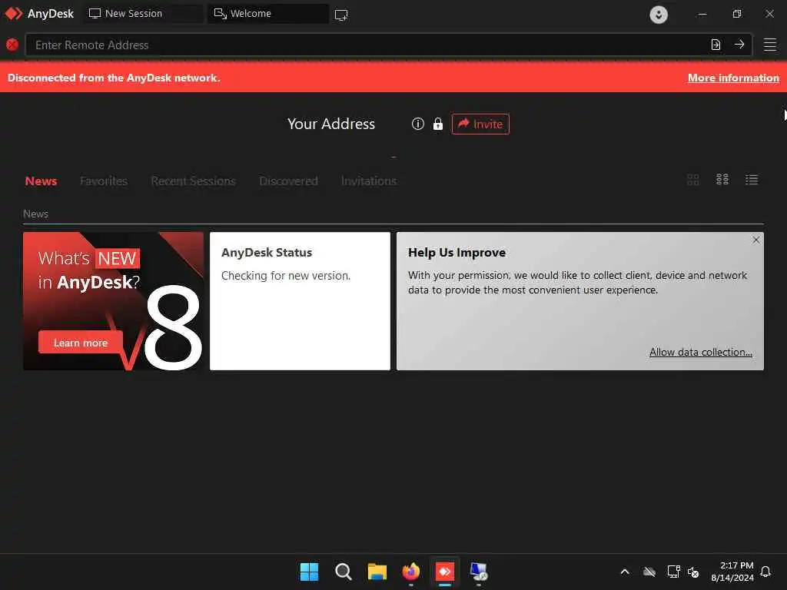The image size is (787, 590).
Task: Click the file transfer icon in address bar
Action: 716,45
